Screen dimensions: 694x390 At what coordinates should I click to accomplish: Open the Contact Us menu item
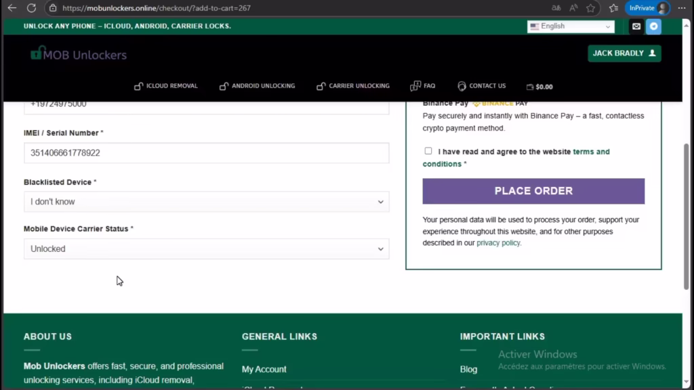pos(482,86)
